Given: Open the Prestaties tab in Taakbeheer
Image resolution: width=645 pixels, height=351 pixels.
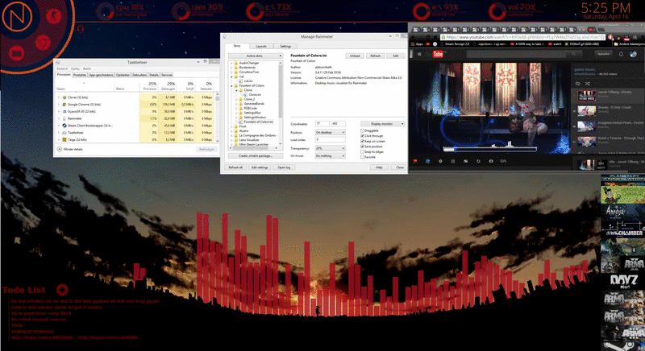Looking at the screenshot, I should tap(80, 75).
